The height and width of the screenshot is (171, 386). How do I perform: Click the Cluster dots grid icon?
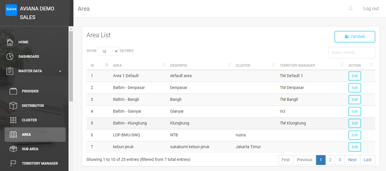coord(13,120)
